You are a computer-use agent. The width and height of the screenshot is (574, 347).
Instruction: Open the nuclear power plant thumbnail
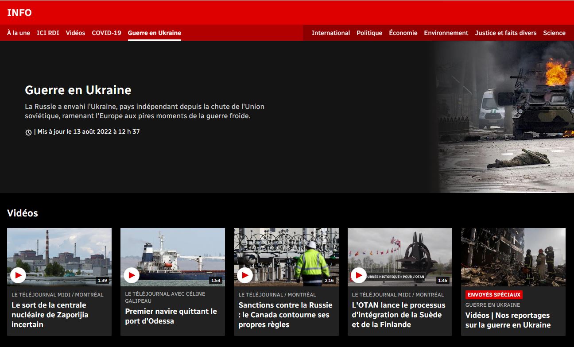[59, 257]
